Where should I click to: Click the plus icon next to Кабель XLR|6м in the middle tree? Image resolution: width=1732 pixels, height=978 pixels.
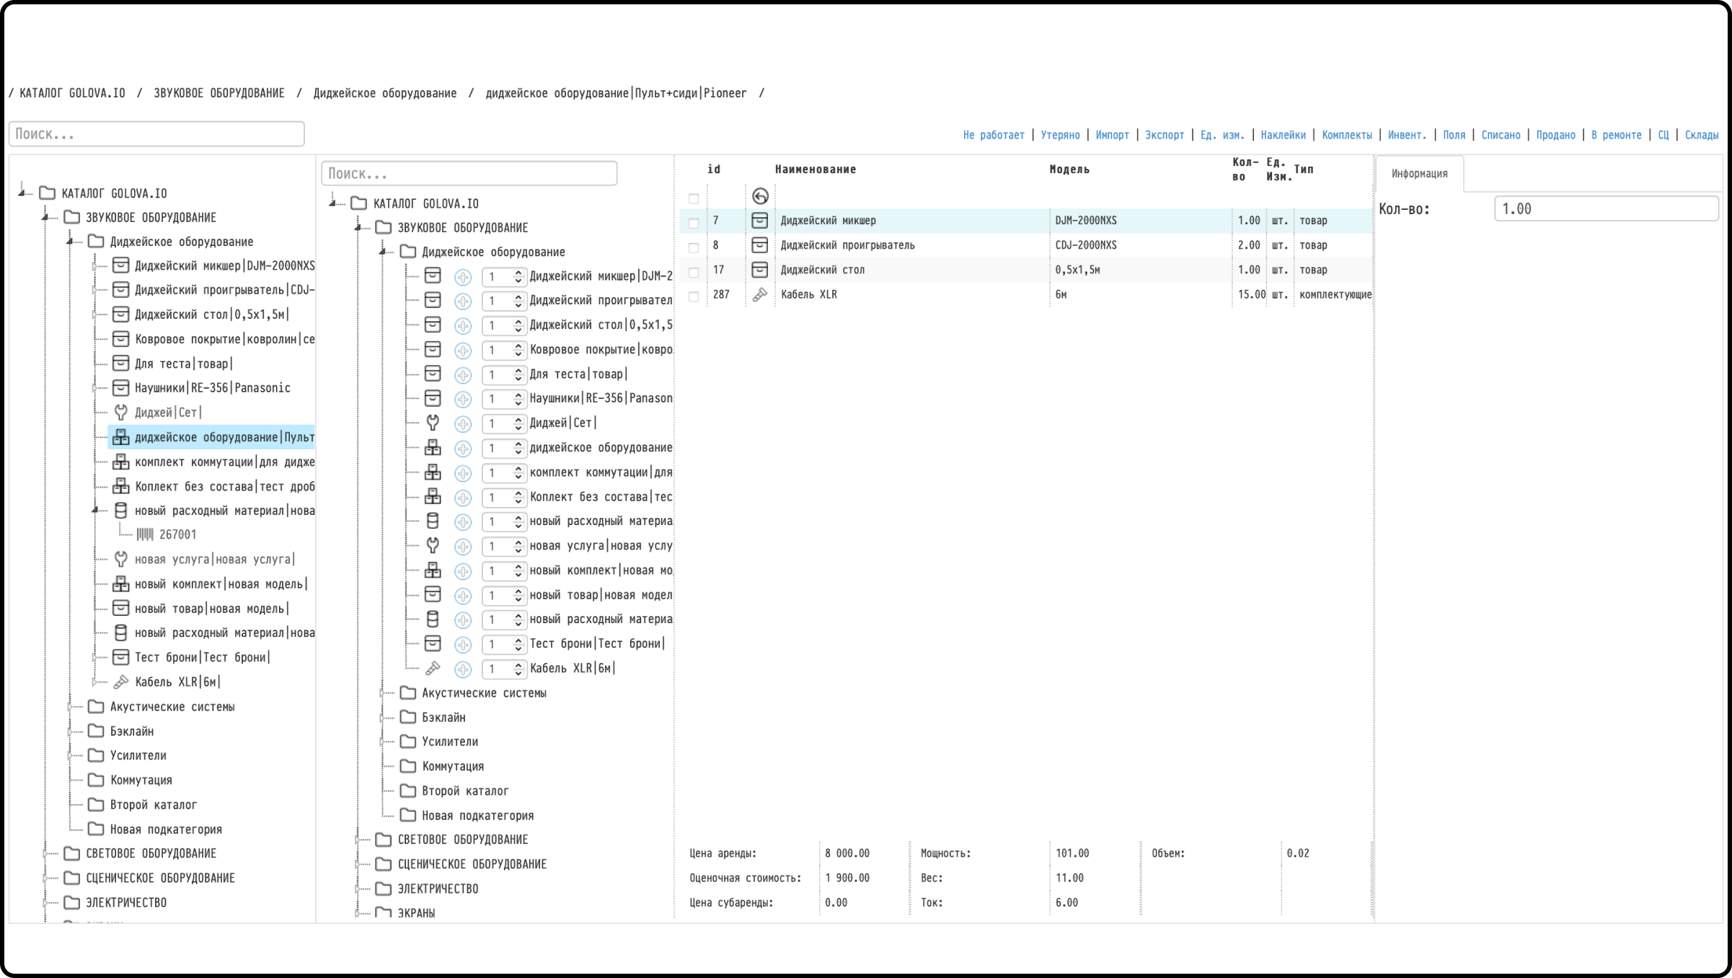click(x=463, y=669)
